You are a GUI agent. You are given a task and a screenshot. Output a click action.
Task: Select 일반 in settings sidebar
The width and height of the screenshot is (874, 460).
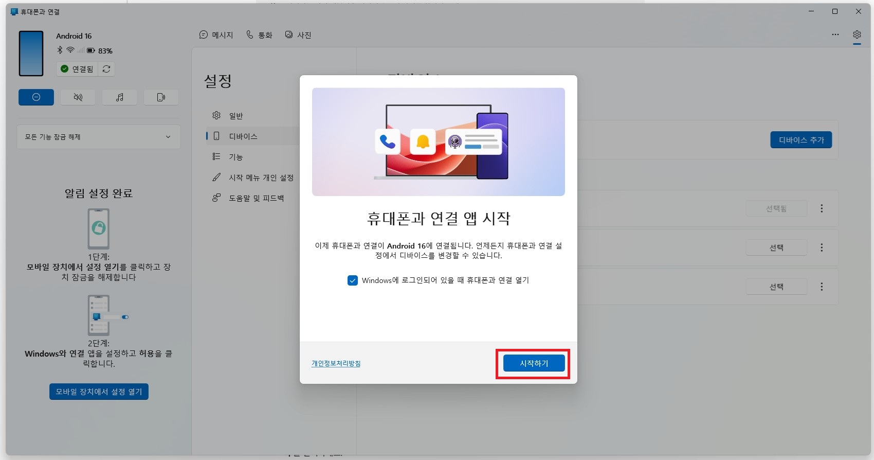click(252, 116)
